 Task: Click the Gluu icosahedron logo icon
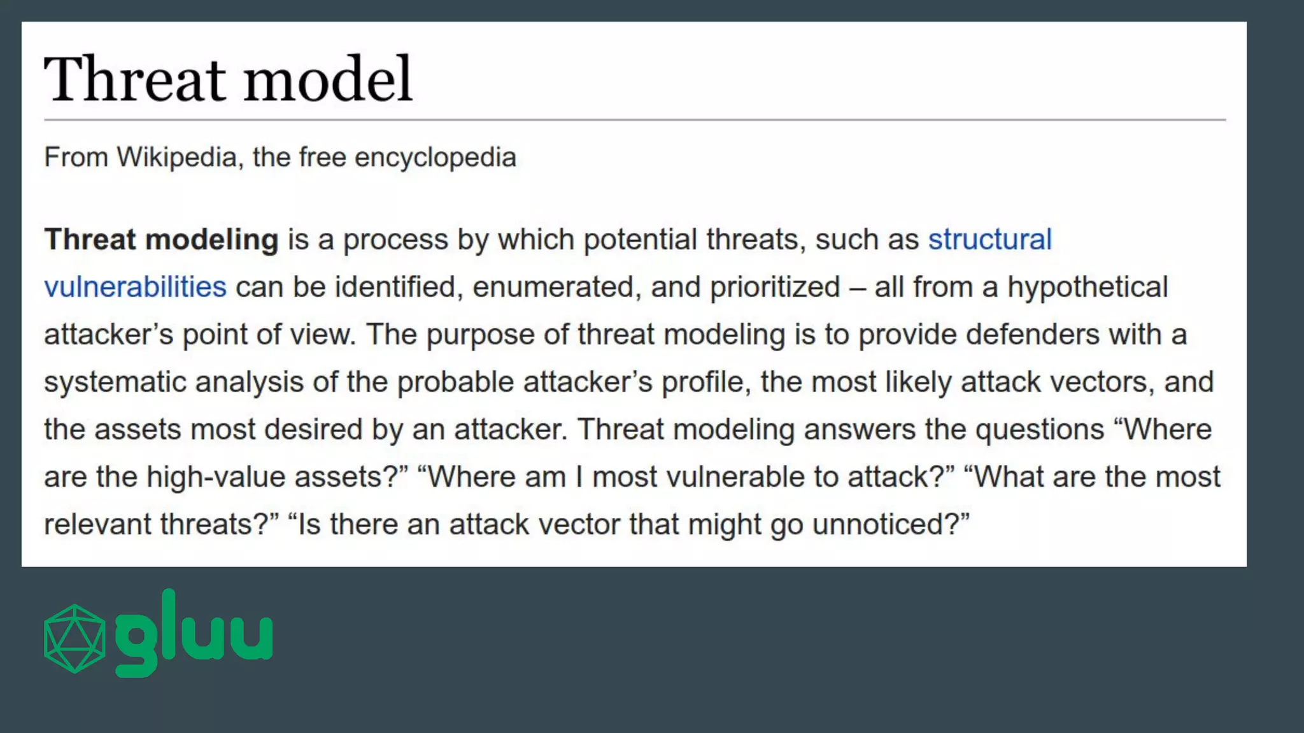(x=74, y=638)
